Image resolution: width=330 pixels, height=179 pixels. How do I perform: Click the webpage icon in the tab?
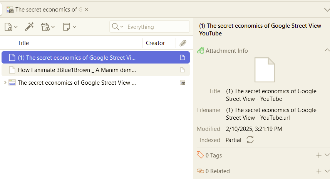10,10
